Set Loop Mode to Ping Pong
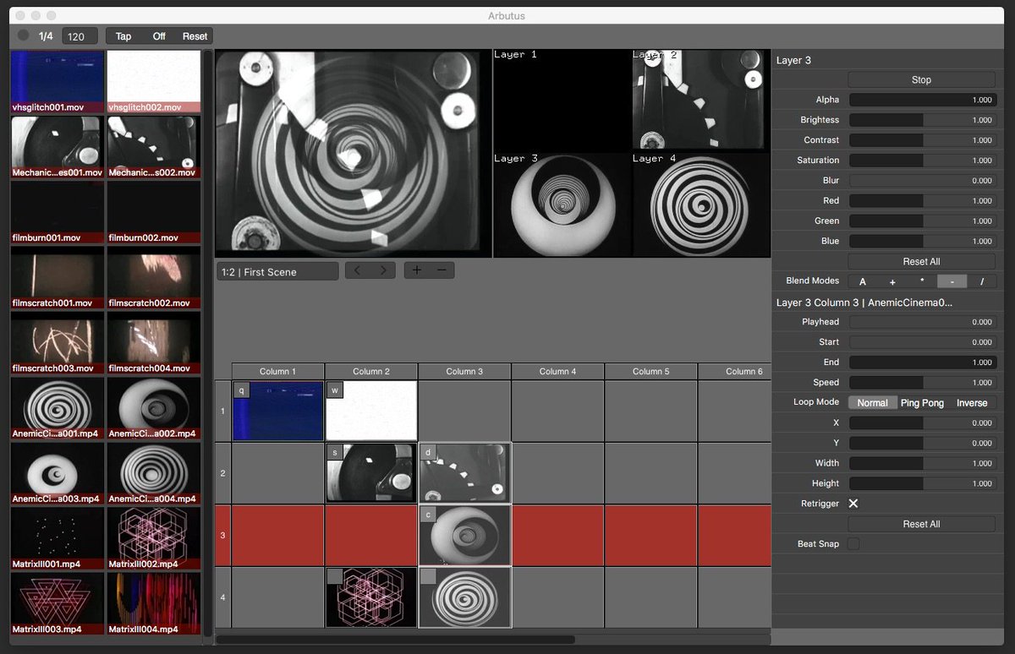The height and width of the screenshot is (654, 1015). click(922, 403)
